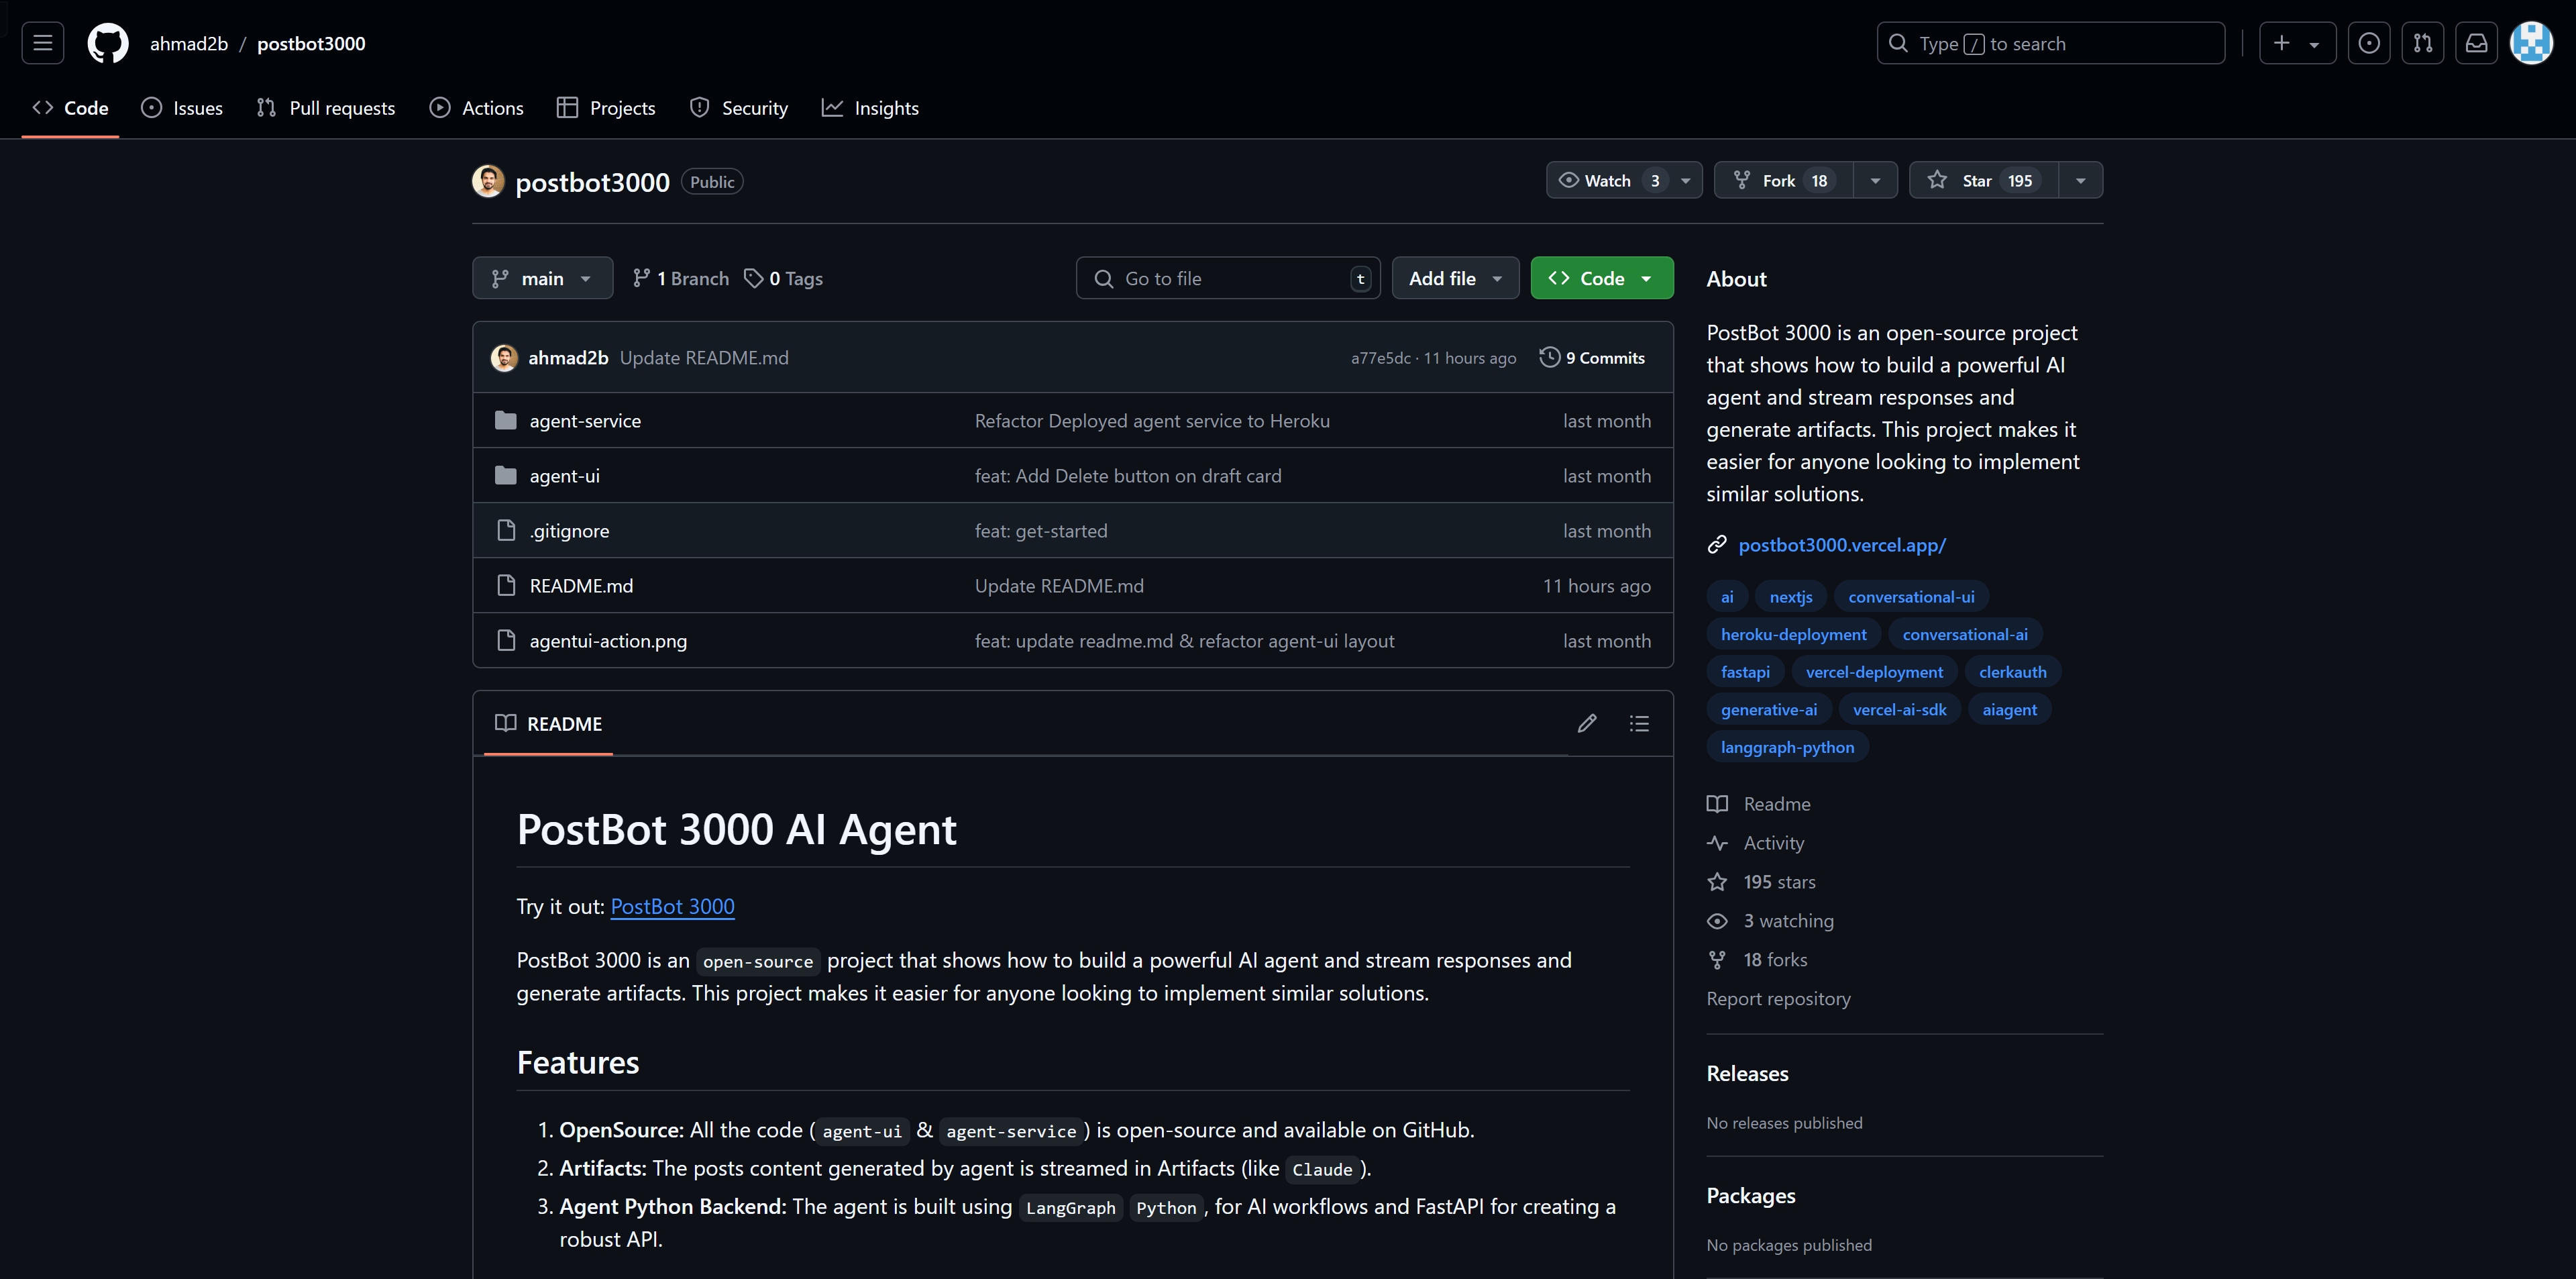Open the hamburger navigation menu
This screenshot has width=2576, height=1279.
[42, 43]
